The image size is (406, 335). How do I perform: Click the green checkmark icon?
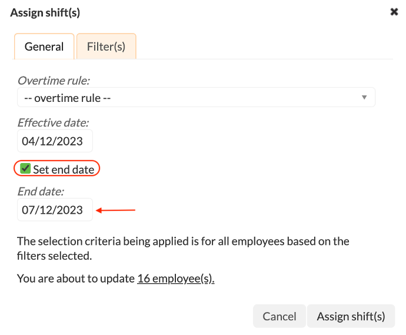tap(25, 169)
